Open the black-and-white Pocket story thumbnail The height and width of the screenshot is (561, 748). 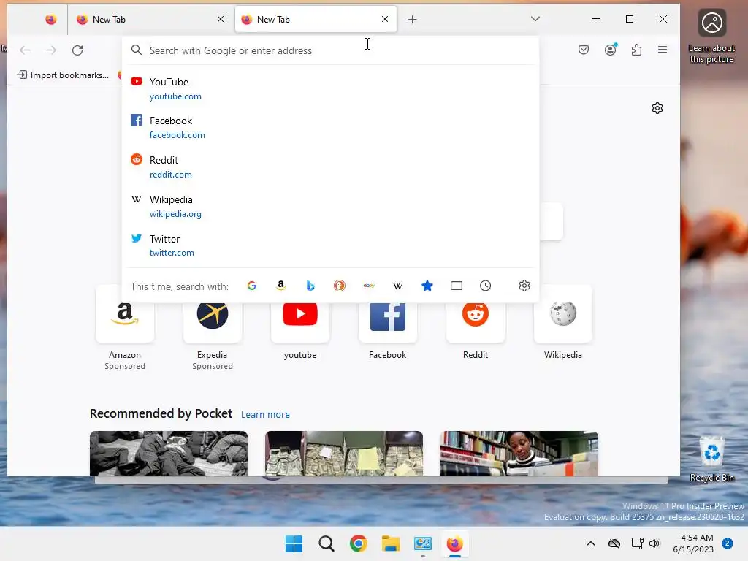[x=169, y=453]
